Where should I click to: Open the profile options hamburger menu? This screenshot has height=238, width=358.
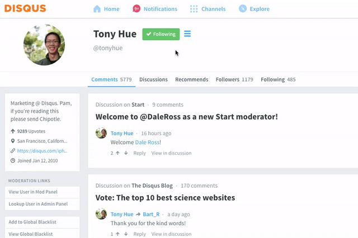pyautogui.click(x=187, y=34)
